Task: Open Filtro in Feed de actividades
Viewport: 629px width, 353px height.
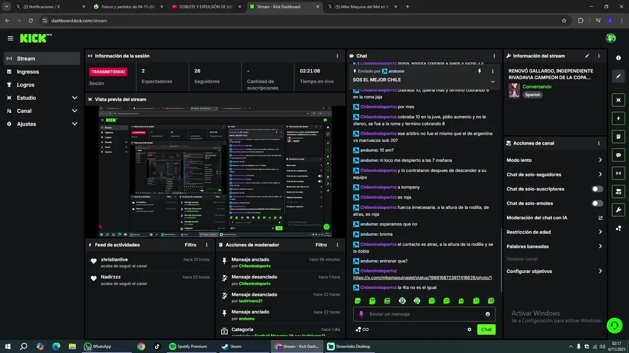Action: (190, 245)
